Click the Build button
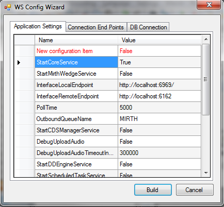The image size is (224, 207). (153, 190)
